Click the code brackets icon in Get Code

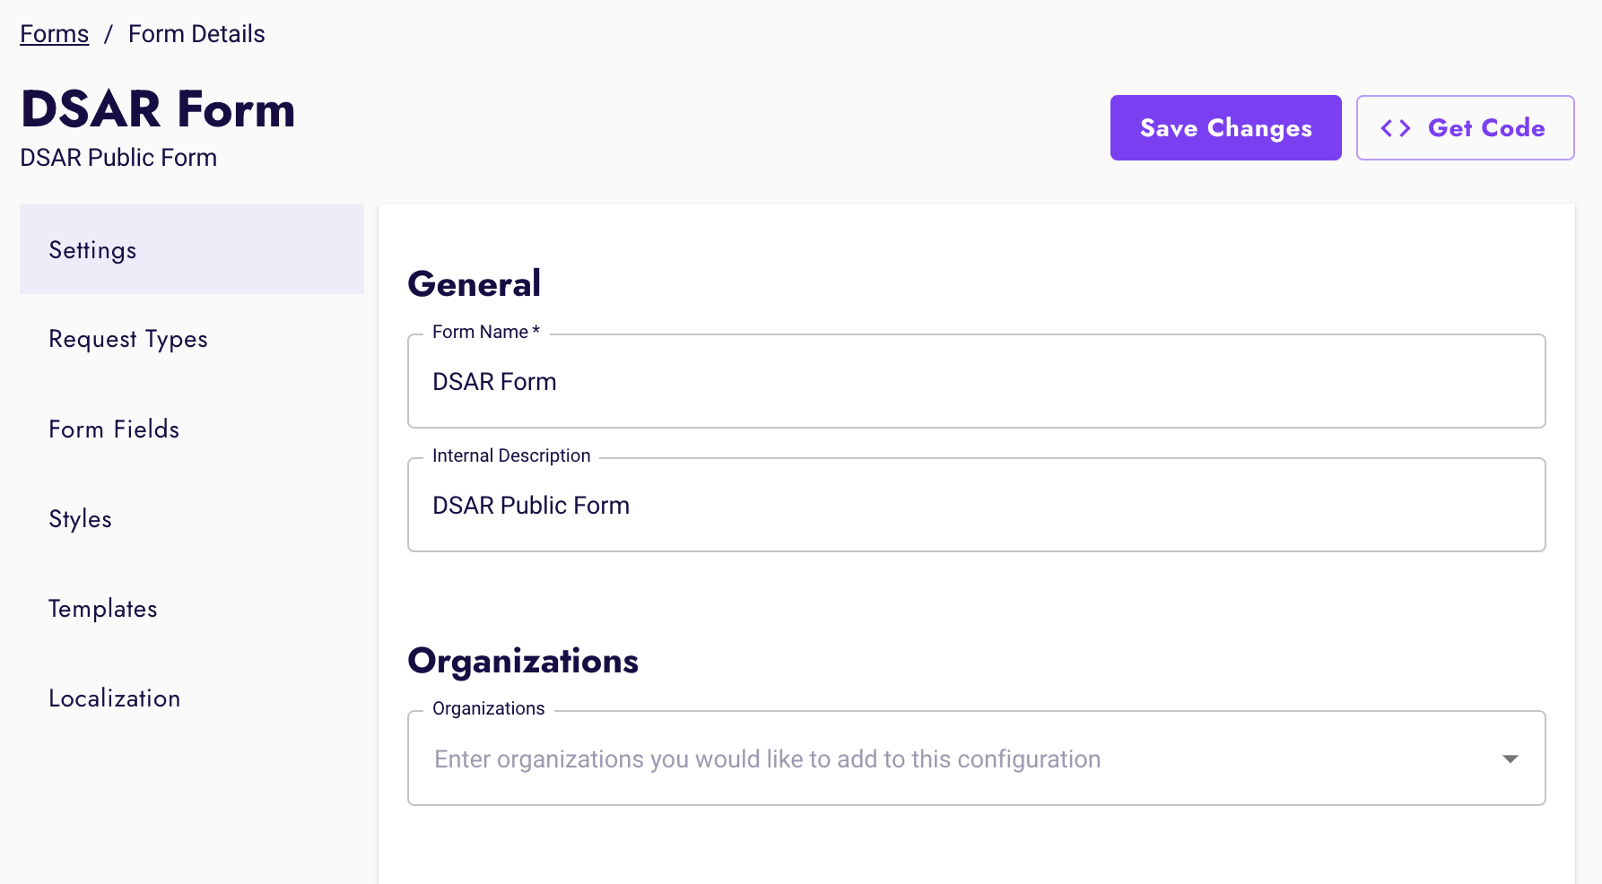(x=1396, y=128)
